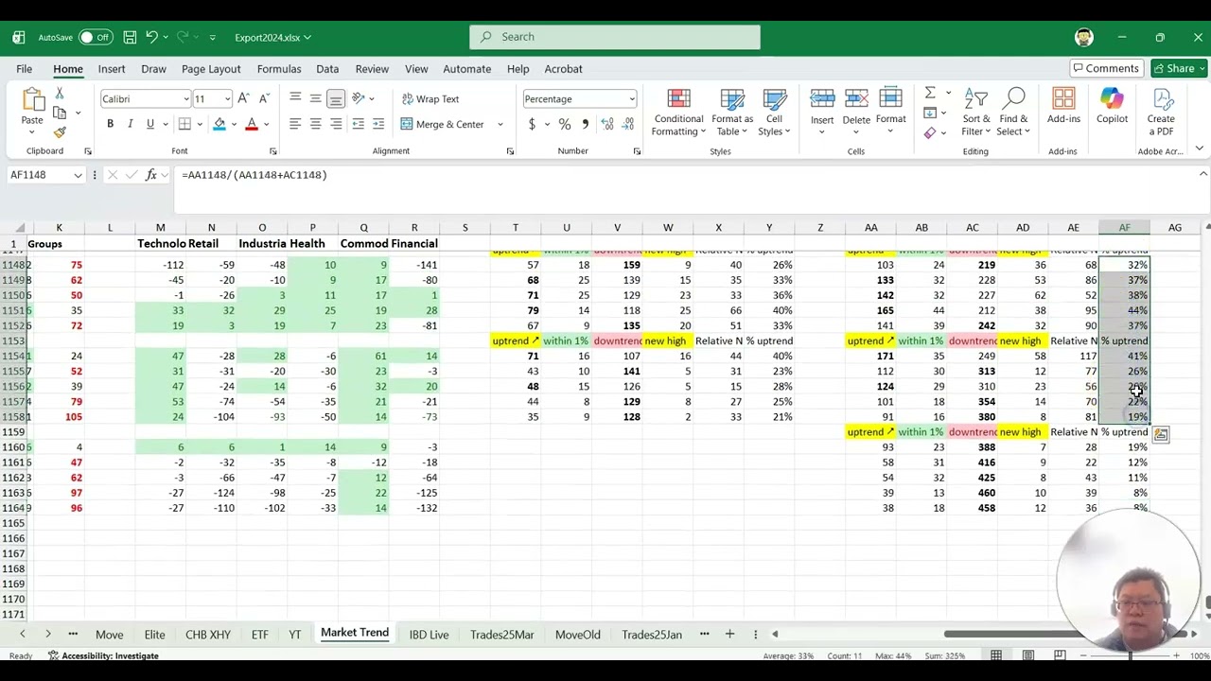The width and height of the screenshot is (1211, 681).
Task: Click the Share button
Action: click(1179, 68)
